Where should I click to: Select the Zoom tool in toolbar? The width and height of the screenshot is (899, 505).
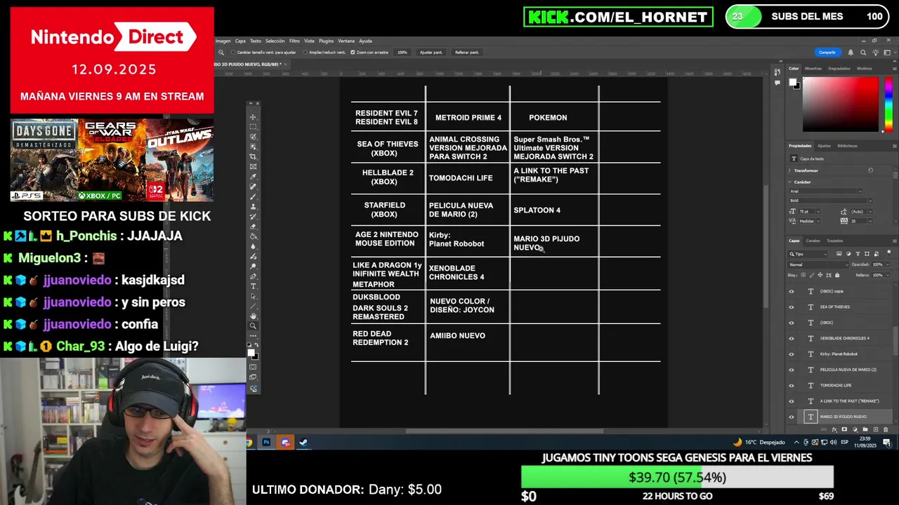coord(254,325)
